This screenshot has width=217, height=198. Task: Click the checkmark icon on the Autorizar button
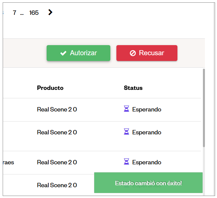coord(63,53)
